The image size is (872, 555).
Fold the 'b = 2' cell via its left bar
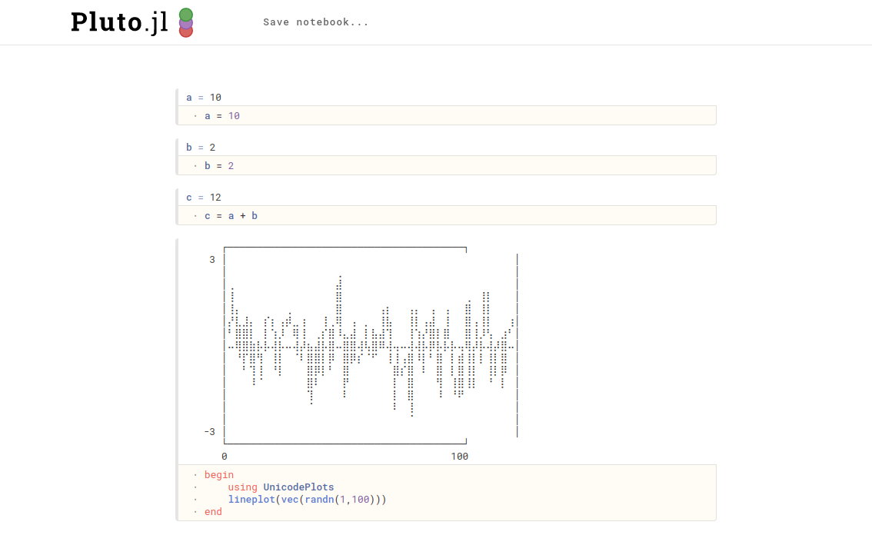177,156
